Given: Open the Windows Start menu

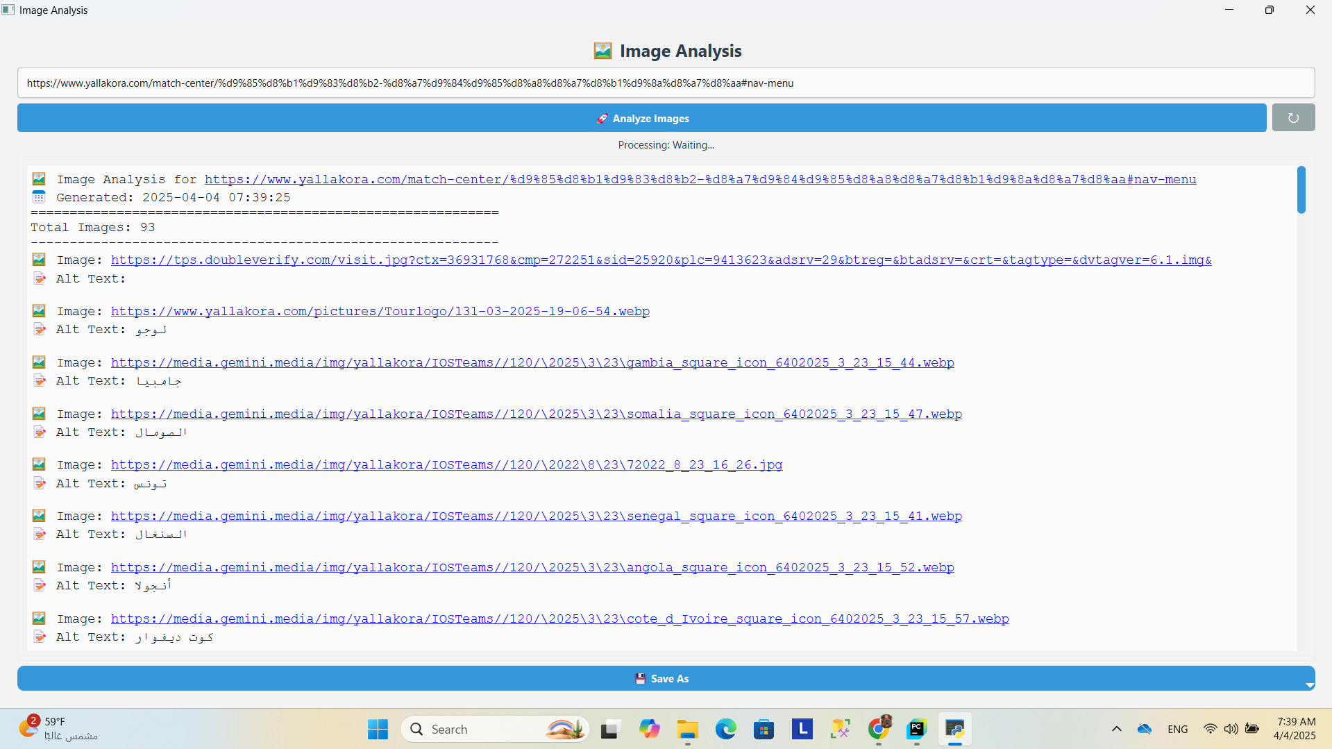Looking at the screenshot, I should point(378,729).
